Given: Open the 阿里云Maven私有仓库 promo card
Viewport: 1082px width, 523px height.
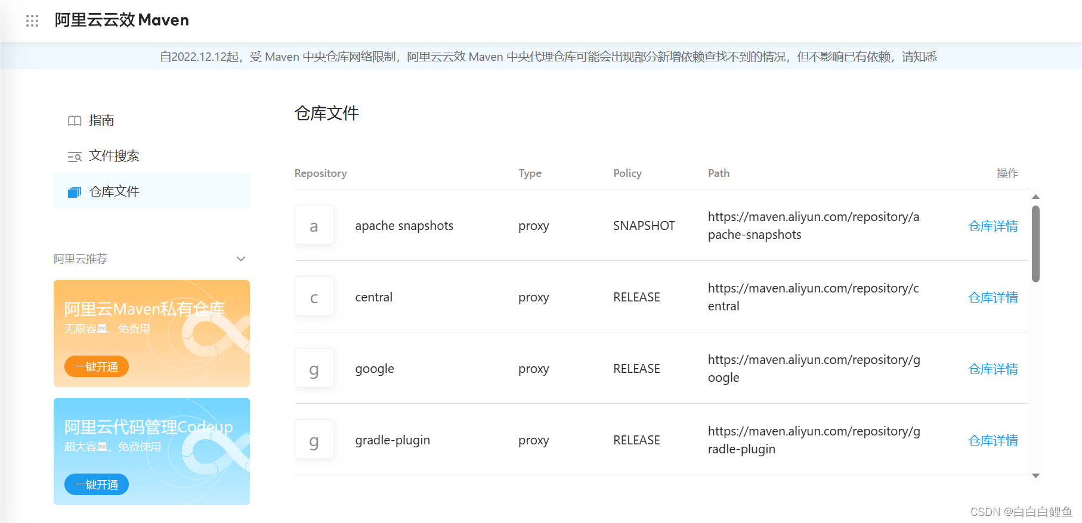Looking at the screenshot, I should pos(152,334).
